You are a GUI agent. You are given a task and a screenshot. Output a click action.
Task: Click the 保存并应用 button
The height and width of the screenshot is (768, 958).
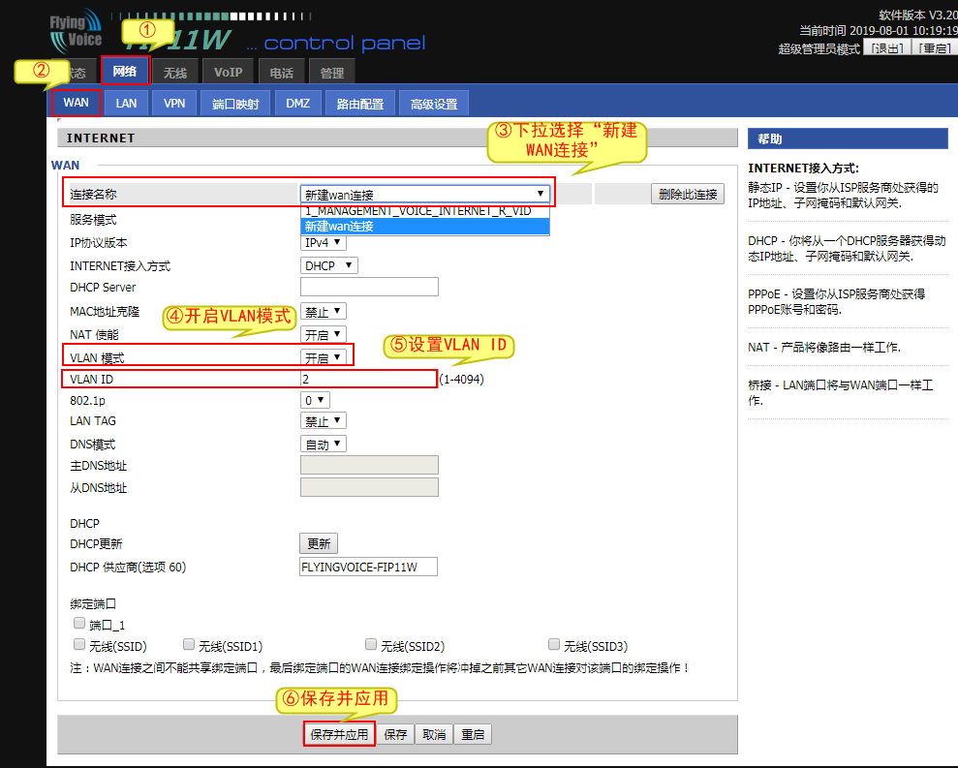339,733
